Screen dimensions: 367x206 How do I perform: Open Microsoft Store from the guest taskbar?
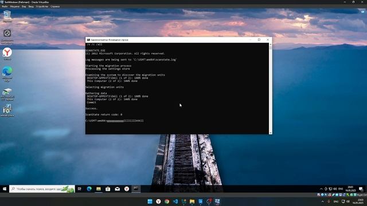108,189
